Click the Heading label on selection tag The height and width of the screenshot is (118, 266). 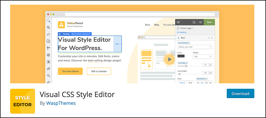tap(66, 34)
